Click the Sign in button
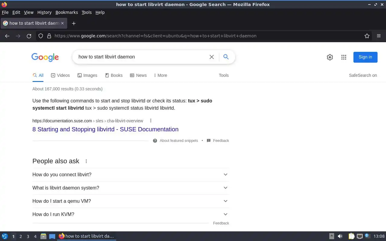The image size is (386, 241). pyautogui.click(x=365, y=57)
